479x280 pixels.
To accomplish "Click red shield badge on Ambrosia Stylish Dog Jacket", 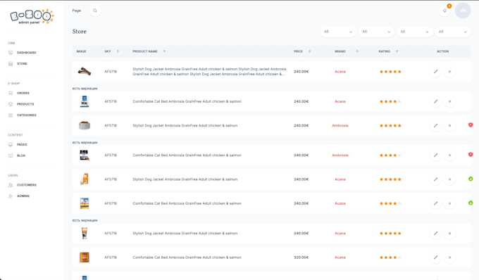I will pos(471,125).
